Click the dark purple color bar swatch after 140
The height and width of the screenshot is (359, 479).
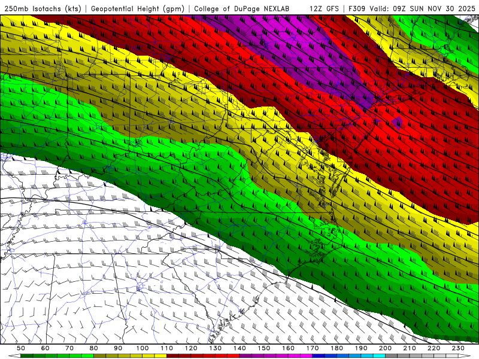pos(245,355)
